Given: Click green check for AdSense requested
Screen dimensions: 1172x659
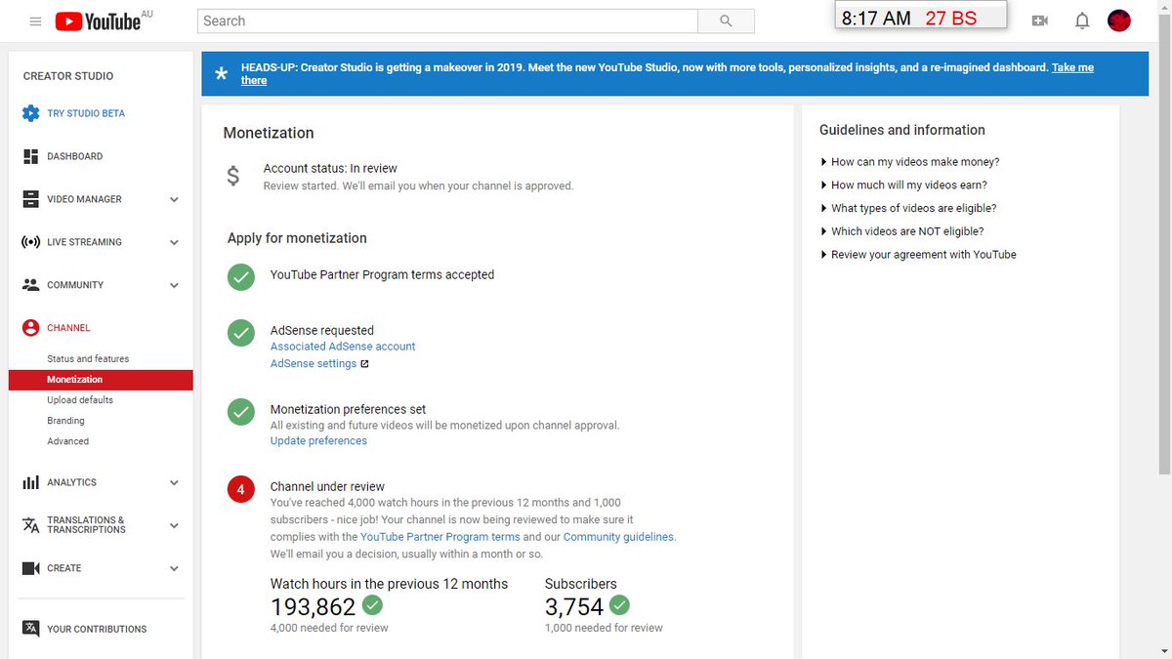Looking at the screenshot, I should 241,333.
